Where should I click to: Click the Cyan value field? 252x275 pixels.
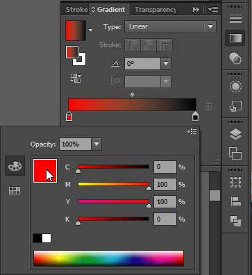coord(165,167)
